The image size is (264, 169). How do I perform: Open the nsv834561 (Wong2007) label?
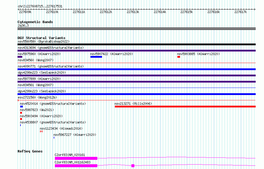36,85
